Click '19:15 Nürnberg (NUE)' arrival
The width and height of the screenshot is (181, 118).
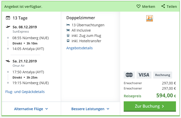tap(31, 83)
